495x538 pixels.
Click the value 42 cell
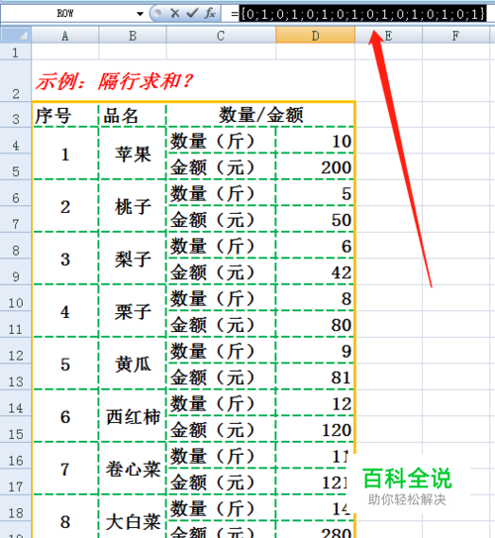(315, 272)
